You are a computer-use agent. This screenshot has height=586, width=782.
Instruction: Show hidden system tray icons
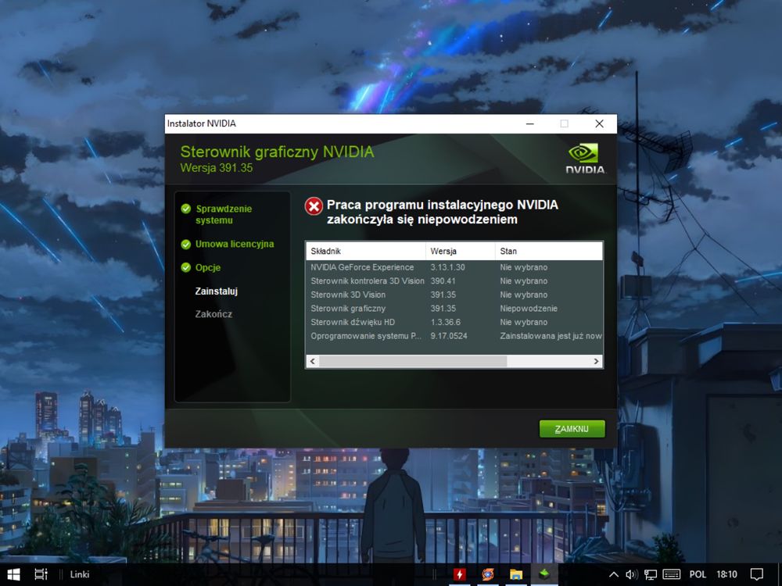pyautogui.click(x=614, y=574)
